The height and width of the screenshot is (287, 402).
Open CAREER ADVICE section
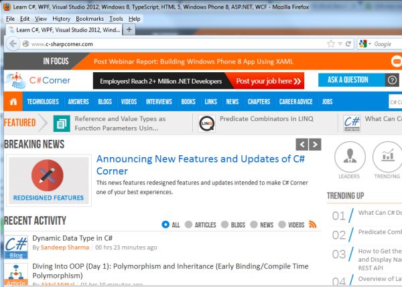click(x=296, y=102)
